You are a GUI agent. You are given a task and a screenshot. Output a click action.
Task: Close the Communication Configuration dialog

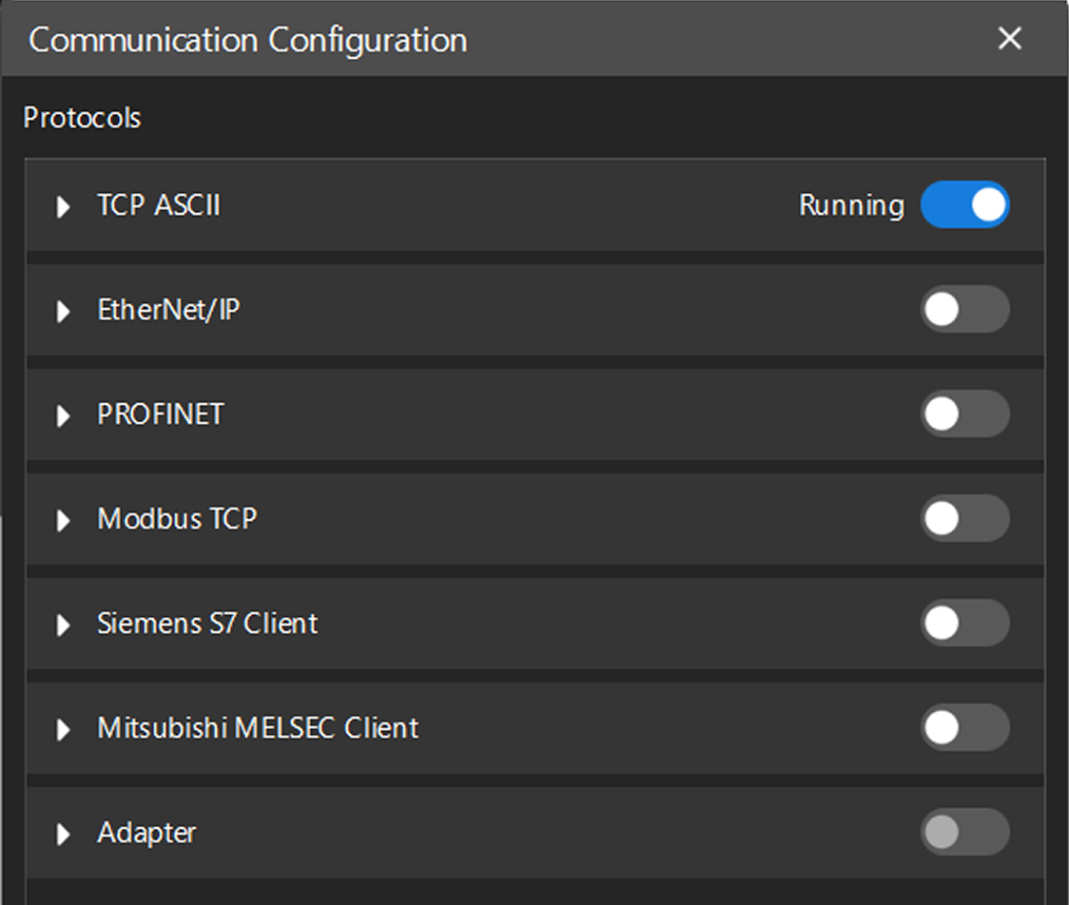(1009, 39)
